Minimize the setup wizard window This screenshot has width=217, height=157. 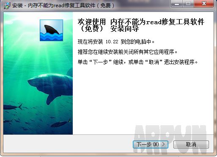point(177,4)
